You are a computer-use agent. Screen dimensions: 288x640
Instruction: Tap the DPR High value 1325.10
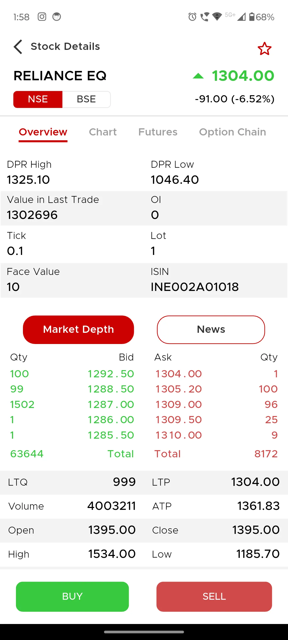(x=28, y=180)
